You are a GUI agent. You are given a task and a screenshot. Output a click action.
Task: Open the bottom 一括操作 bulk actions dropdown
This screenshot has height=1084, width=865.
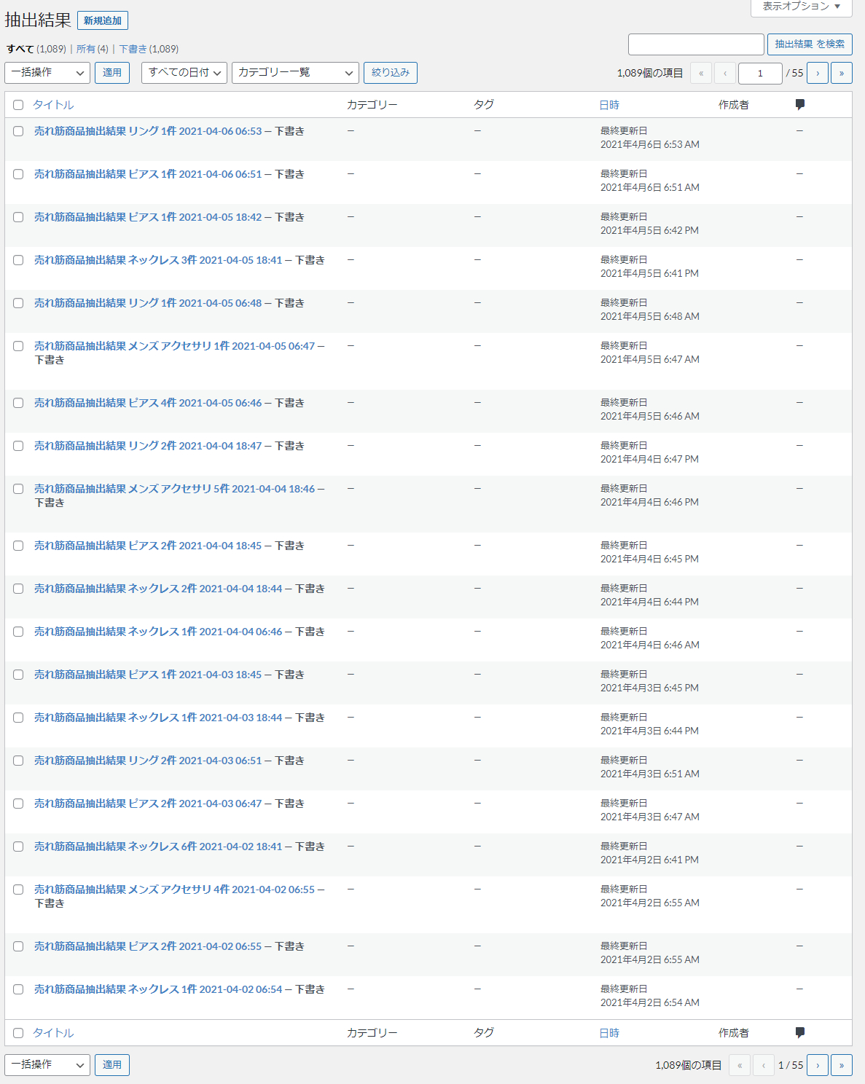[47, 1065]
